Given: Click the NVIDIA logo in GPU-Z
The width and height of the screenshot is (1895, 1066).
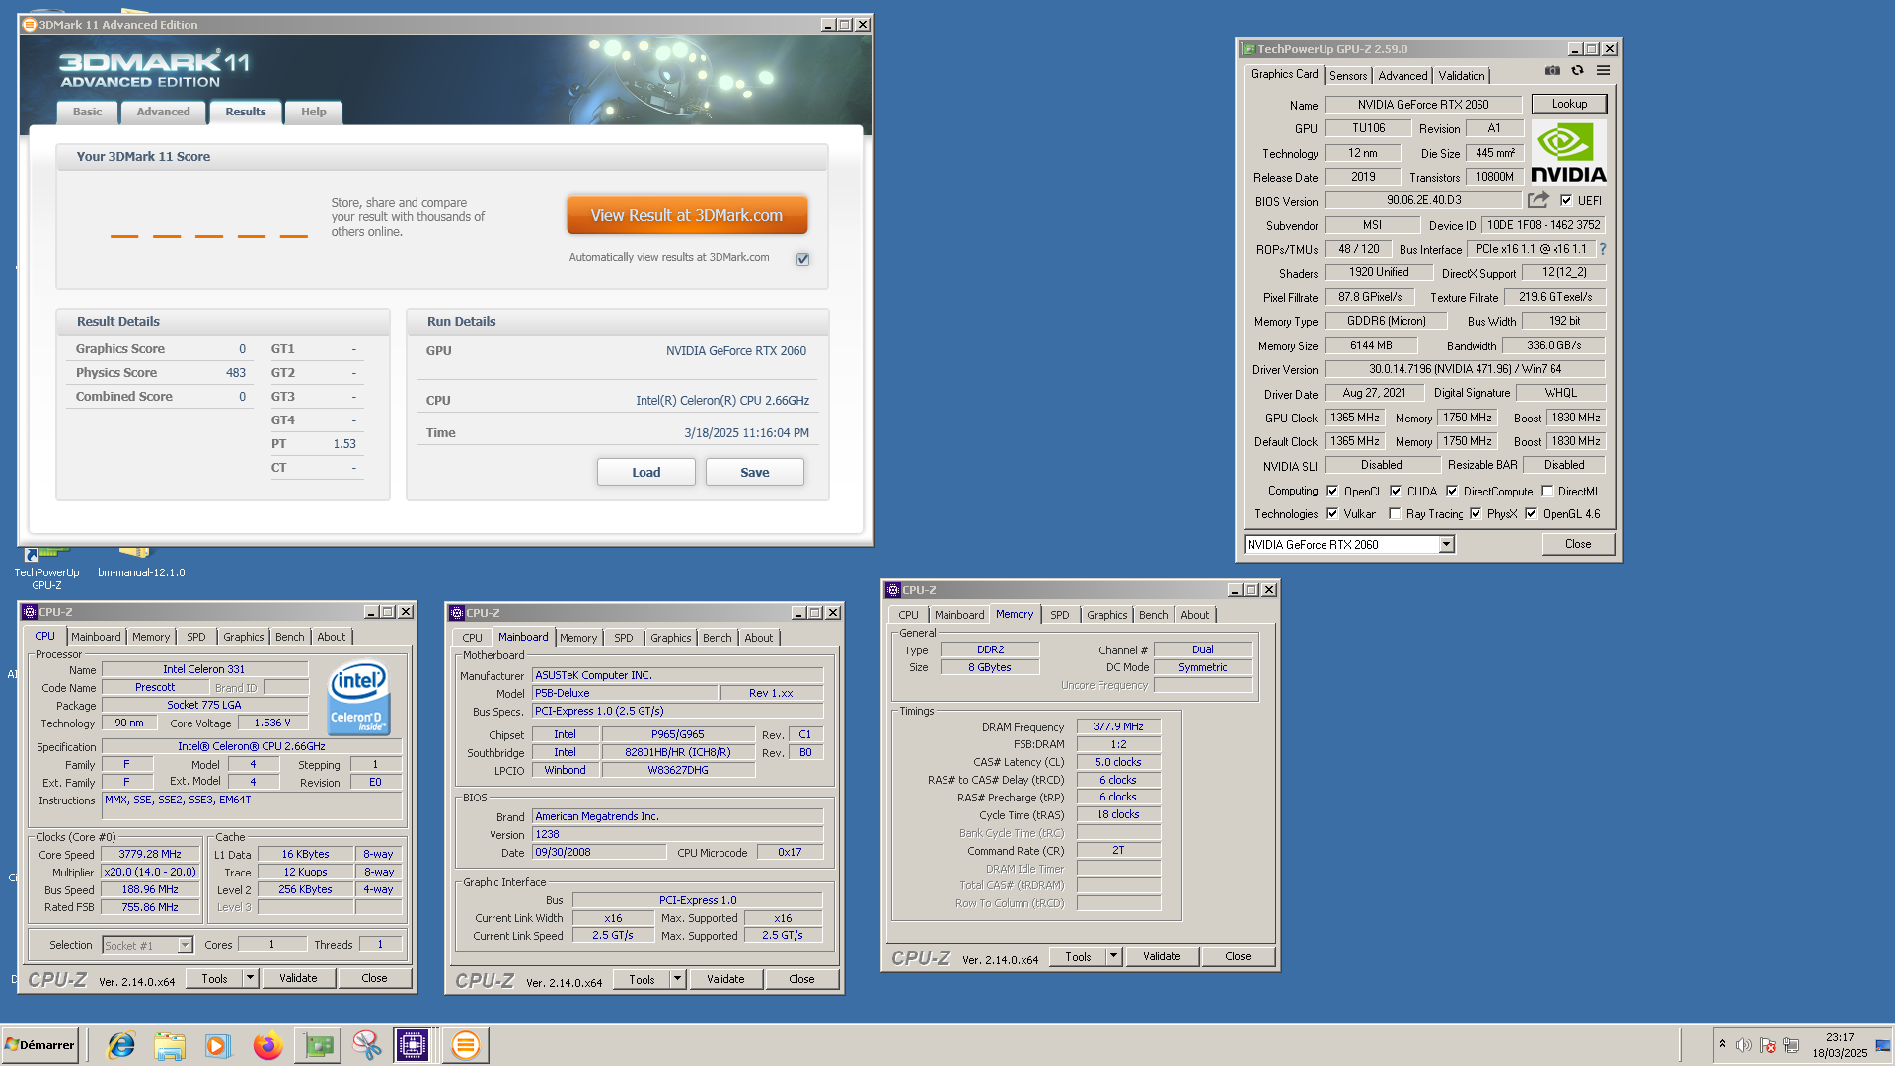Looking at the screenshot, I should (x=1568, y=153).
